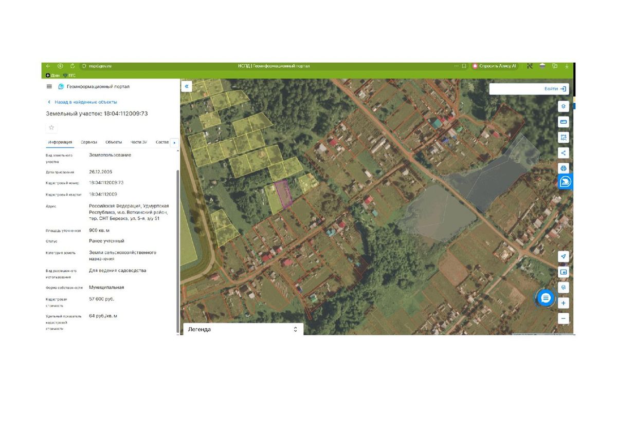This screenshot has height=436, width=617.
Task: Open the blue assistant widget below the printer
Action: 565,181
